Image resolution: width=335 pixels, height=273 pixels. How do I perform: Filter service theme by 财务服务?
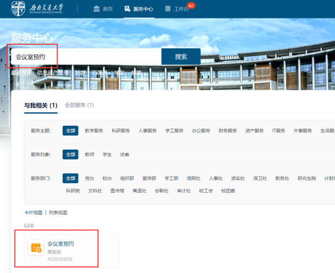point(228,131)
